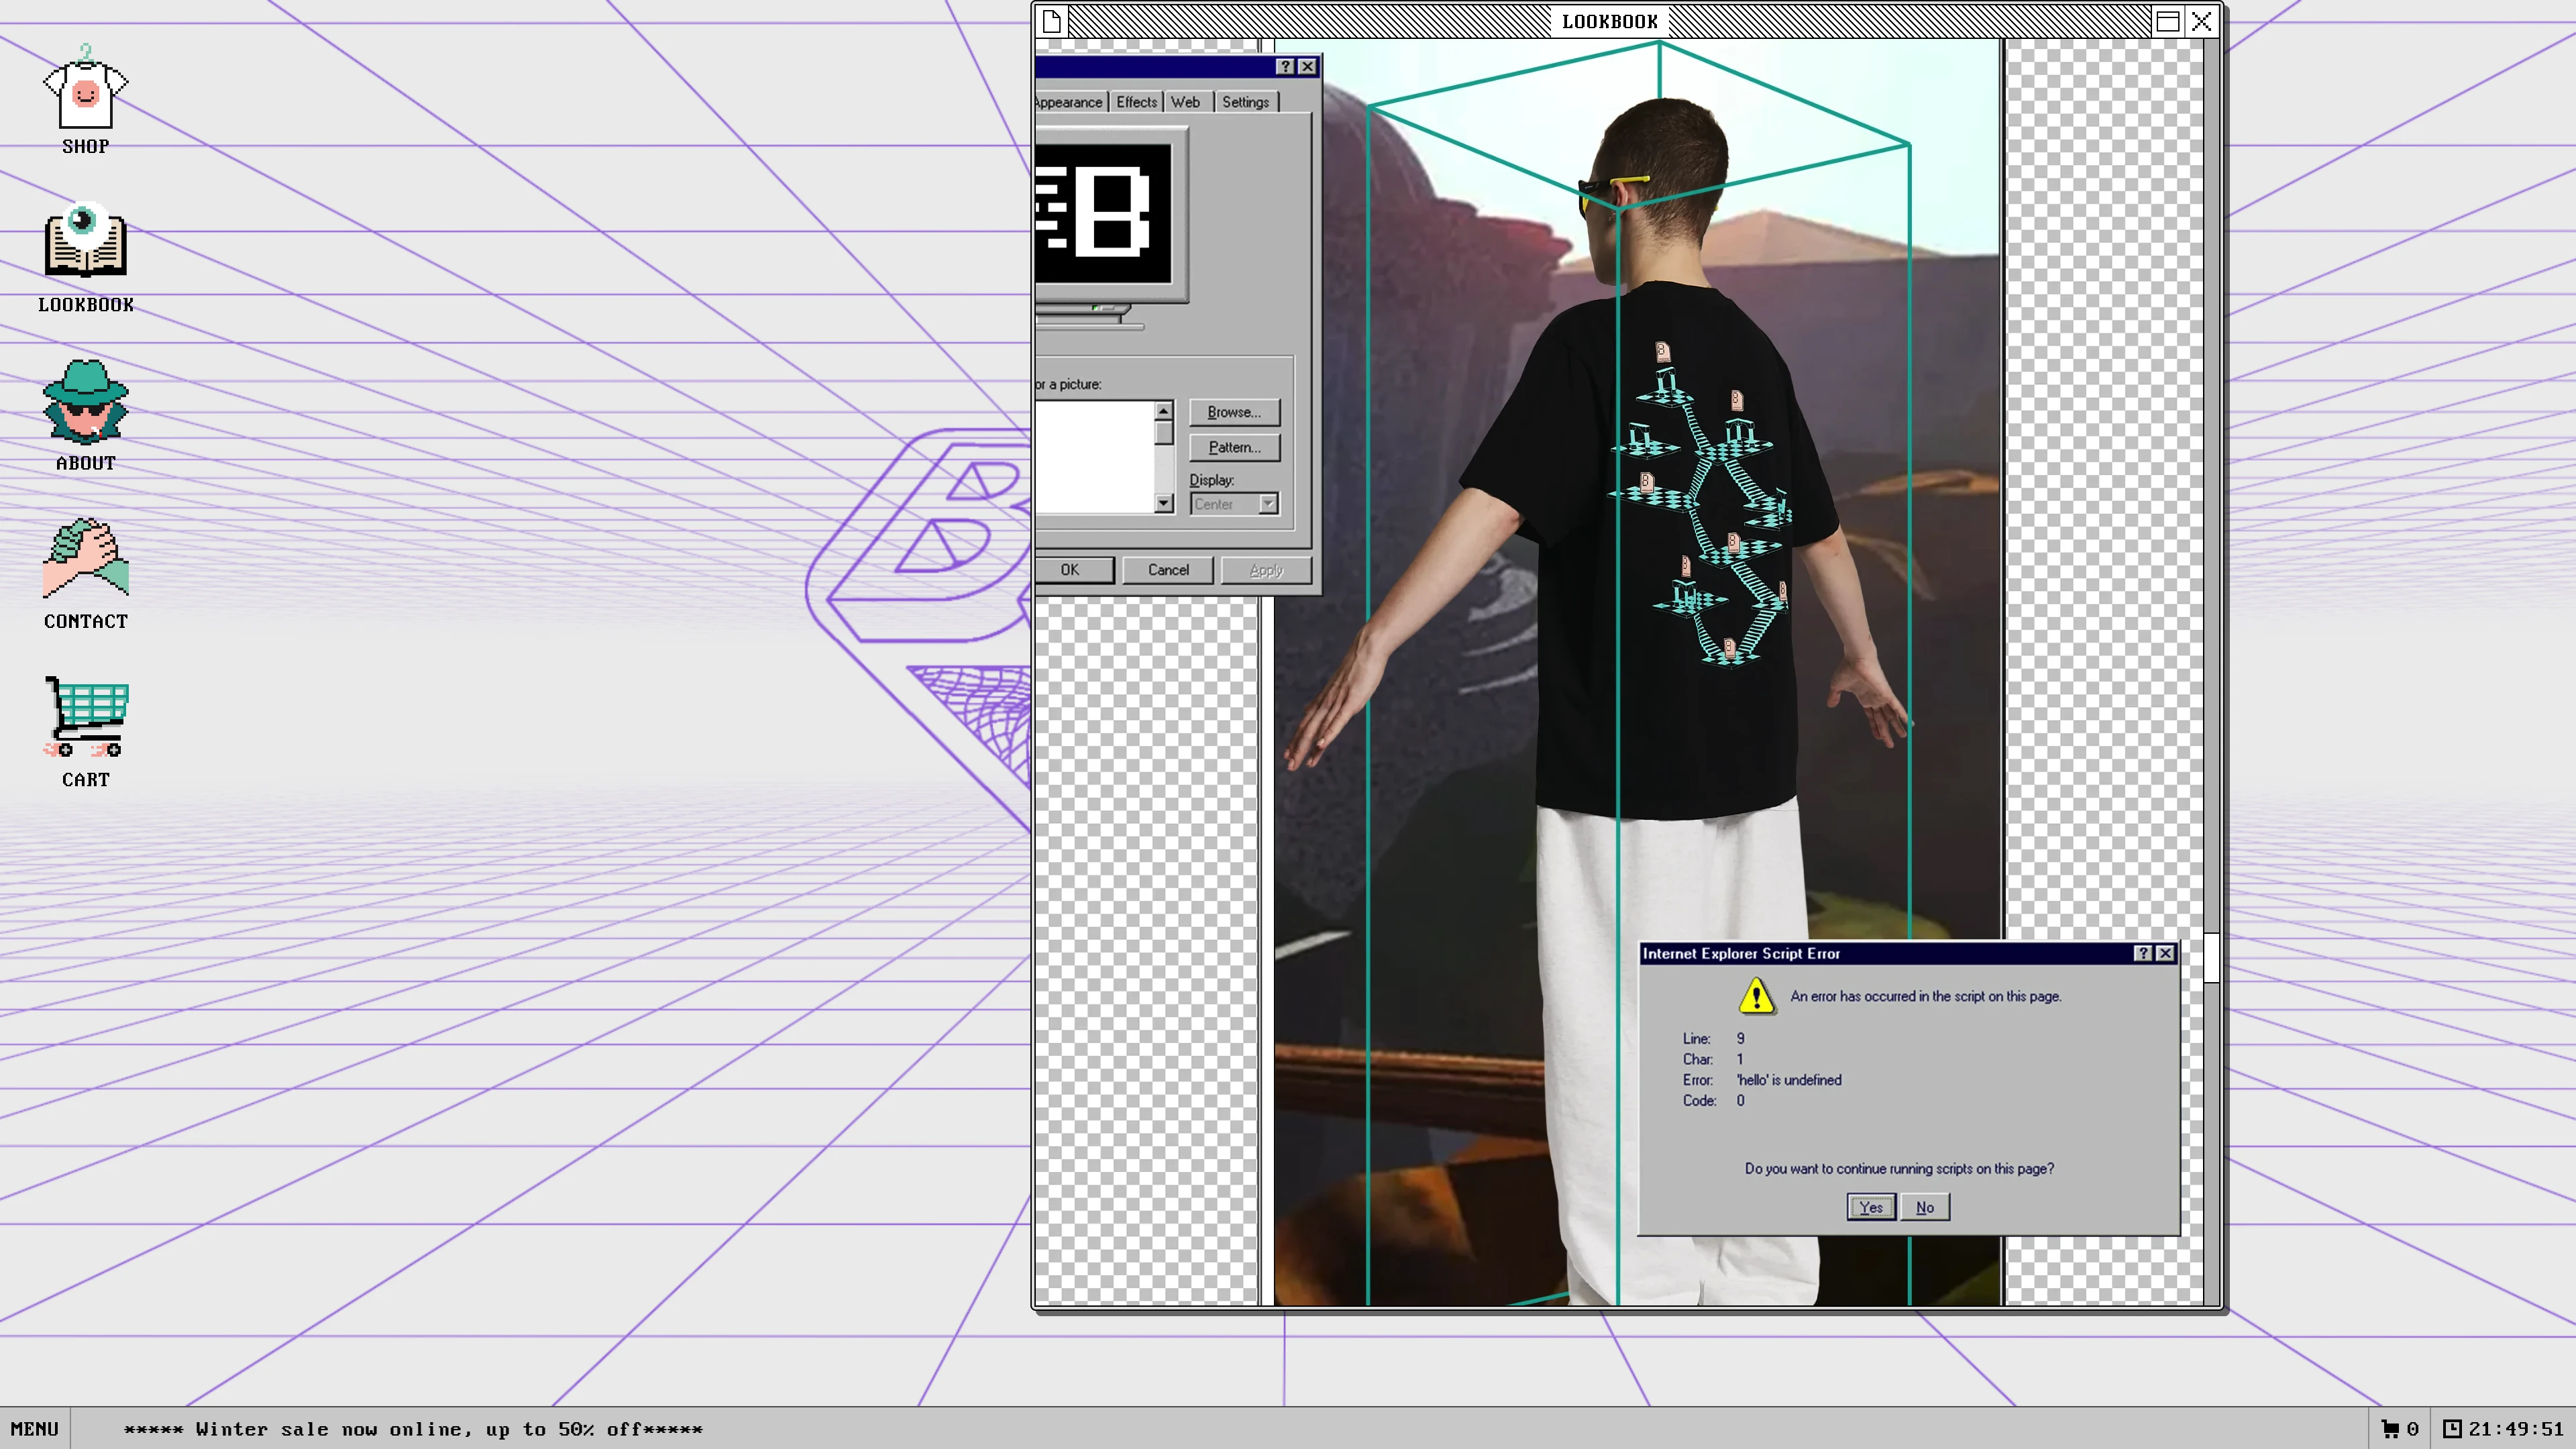Click inside the picture list box
The height and width of the screenshot is (1449, 2576).
1095,457
